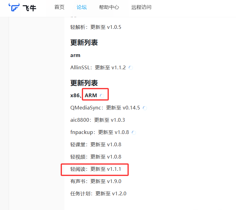This screenshot has height=210, width=236.
Task: Select the AllinSSL：更新至 v1.1.2 line
Action: tap(98, 67)
